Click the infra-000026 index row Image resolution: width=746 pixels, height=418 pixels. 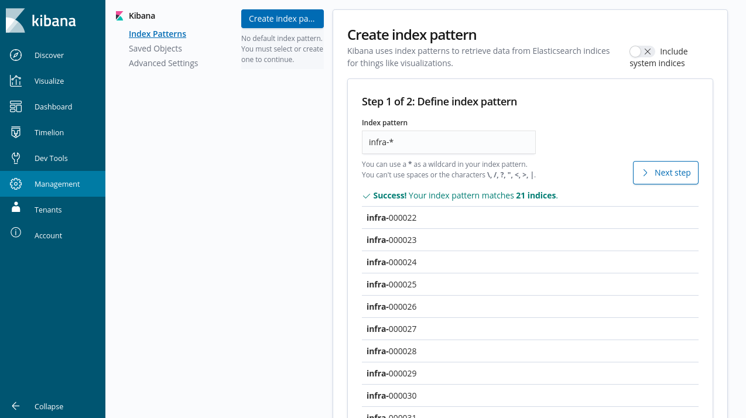(530, 307)
